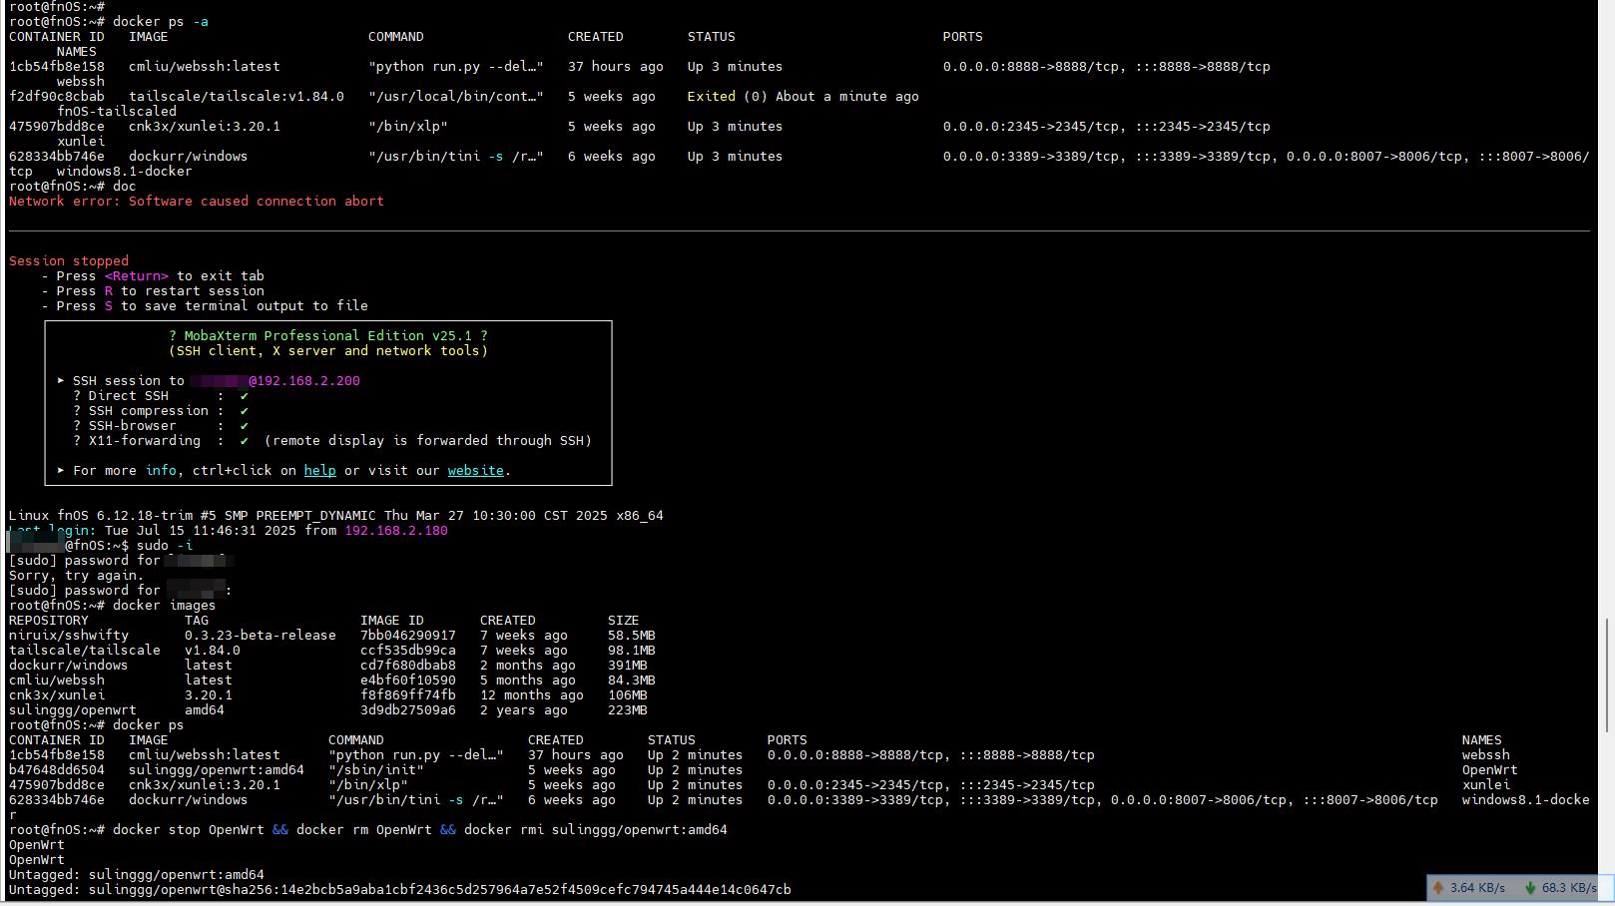Click the checkmark next to Direct SSH
This screenshot has height=906, width=1615.
coord(244,396)
